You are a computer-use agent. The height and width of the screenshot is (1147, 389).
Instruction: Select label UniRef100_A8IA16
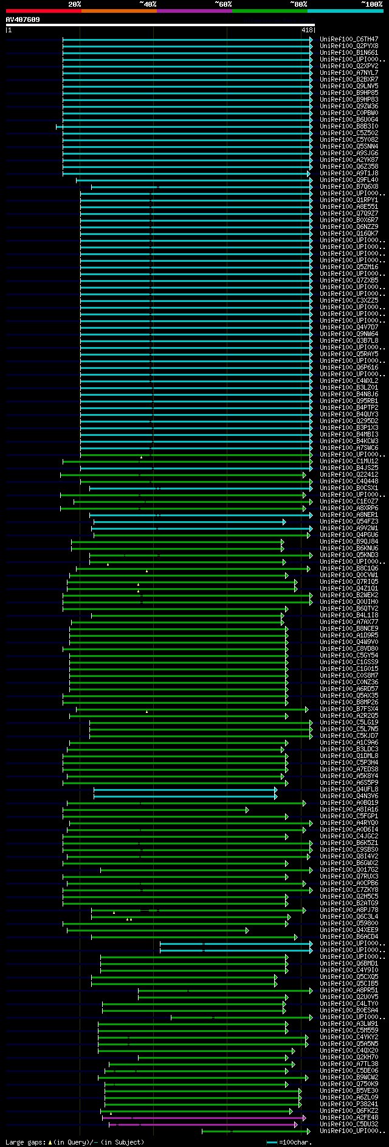coord(349,809)
